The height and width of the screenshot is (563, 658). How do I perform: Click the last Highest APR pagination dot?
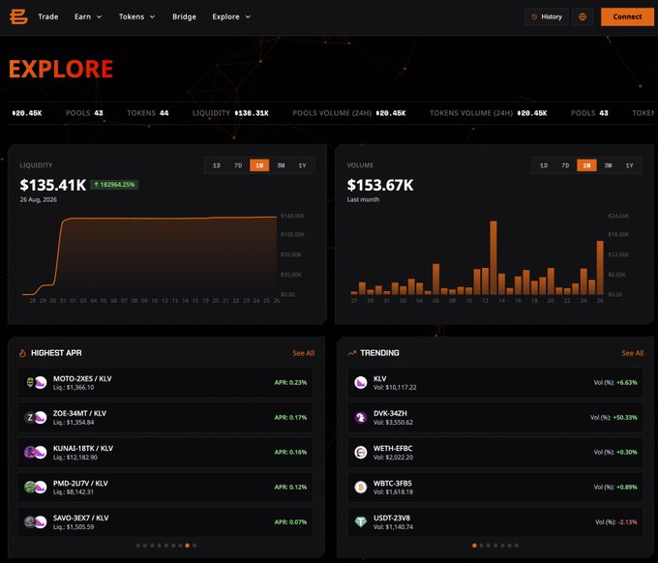(194, 546)
